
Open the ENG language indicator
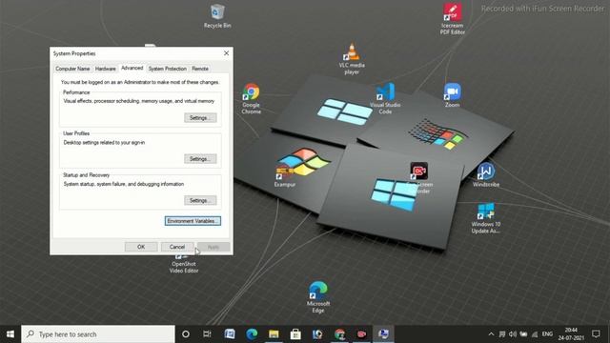pyautogui.click(x=547, y=334)
